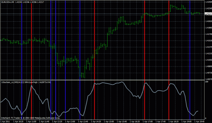
Task: Click the '1 Apr 19:00' time label
Action: pos(187,122)
